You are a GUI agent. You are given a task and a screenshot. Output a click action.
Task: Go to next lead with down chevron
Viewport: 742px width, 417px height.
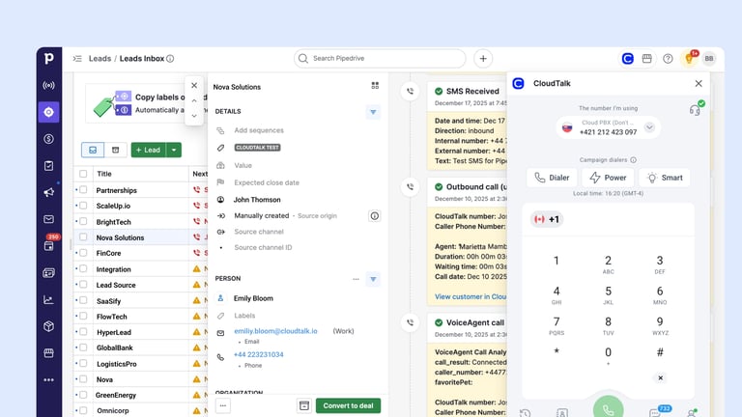(194, 116)
